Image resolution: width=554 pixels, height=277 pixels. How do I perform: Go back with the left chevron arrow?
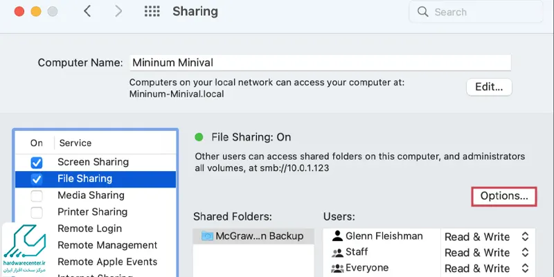(87, 11)
